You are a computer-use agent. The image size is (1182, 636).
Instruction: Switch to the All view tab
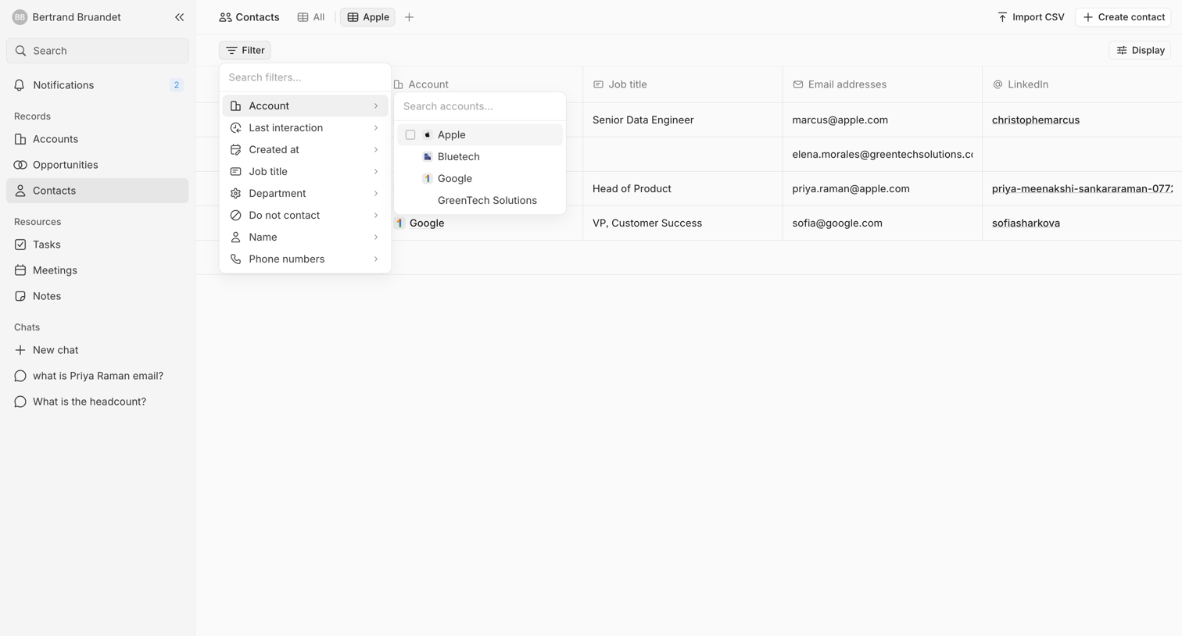(x=311, y=17)
